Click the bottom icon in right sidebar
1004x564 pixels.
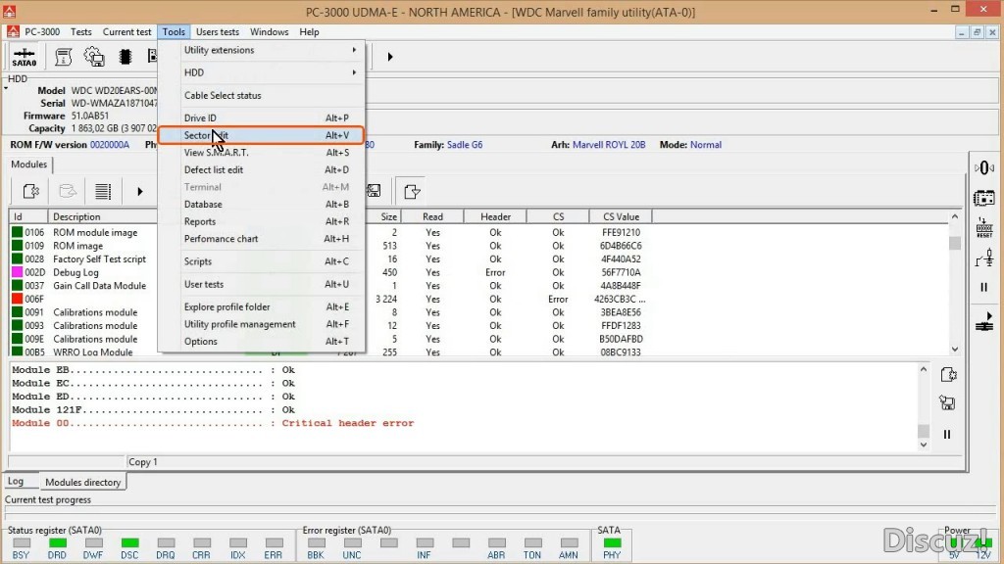point(984,321)
